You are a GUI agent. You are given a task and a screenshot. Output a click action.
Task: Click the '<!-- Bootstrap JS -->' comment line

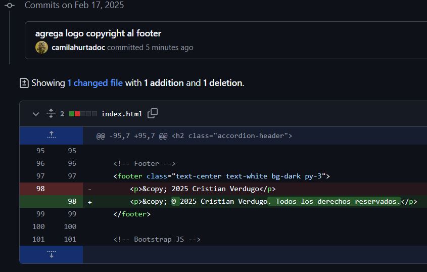tap(157, 239)
